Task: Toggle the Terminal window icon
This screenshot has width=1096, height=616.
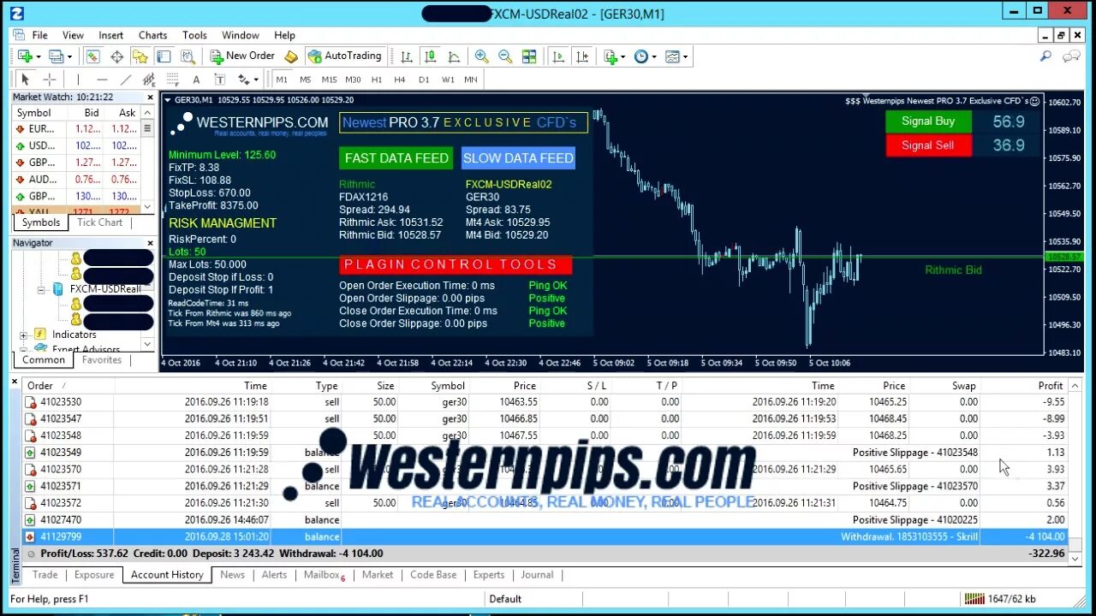Action: (x=164, y=56)
